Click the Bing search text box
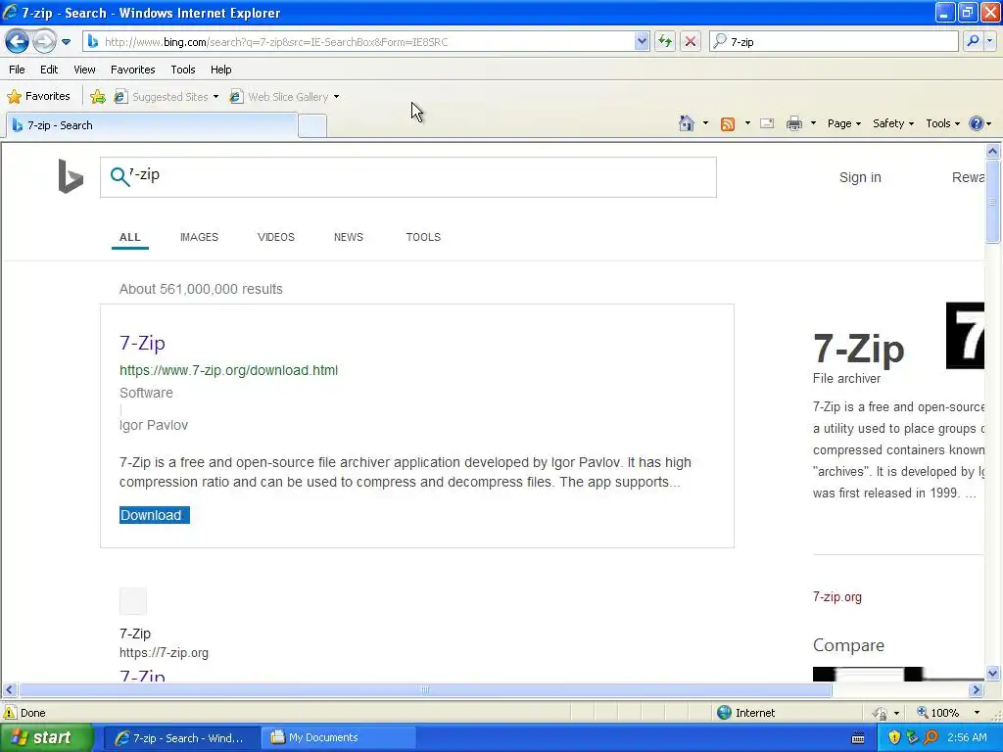Image resolution: width=1003 pixels, height=752 pixels. click(408, 177)
